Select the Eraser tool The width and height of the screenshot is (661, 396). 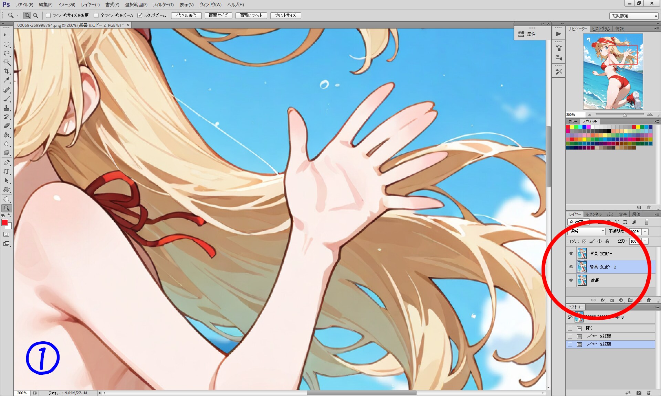7,126
